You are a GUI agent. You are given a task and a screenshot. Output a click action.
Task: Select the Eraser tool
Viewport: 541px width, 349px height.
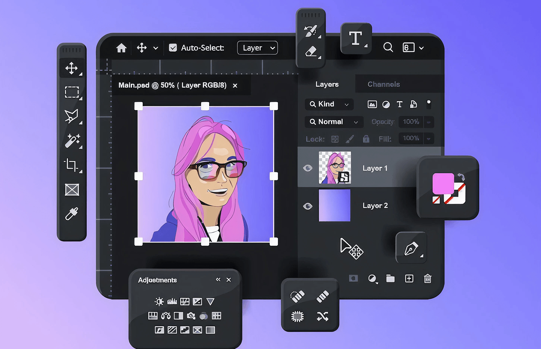click(x=311, y=51)
